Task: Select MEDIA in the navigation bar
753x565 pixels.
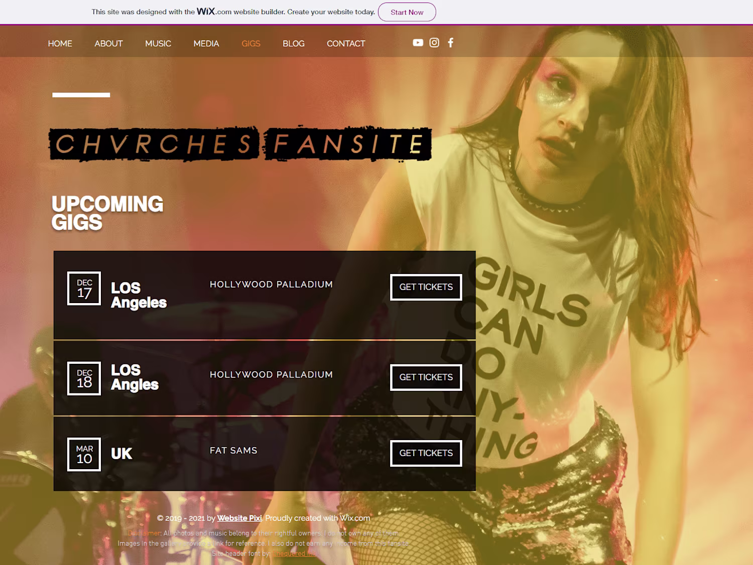Action: [206, 44]
